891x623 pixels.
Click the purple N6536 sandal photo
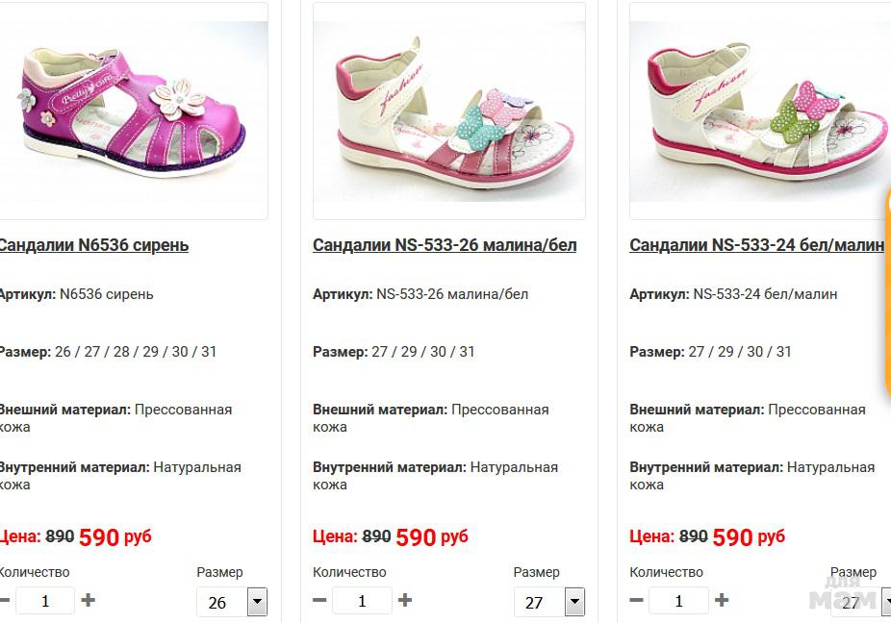click(x=135, y=111)
